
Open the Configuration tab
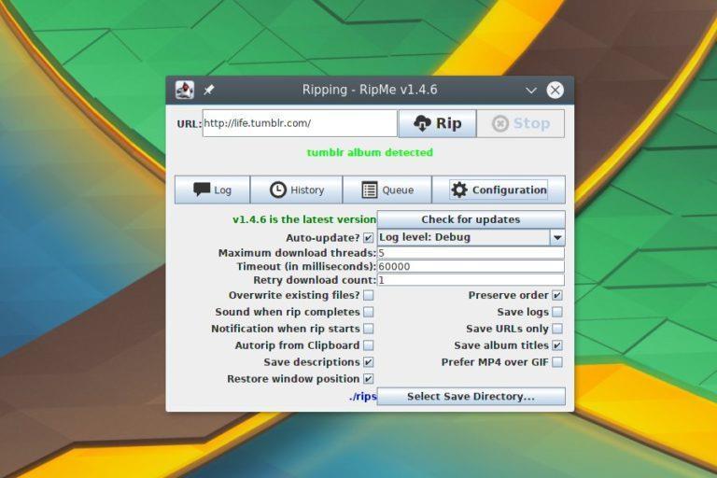click(x=499, y=190)
